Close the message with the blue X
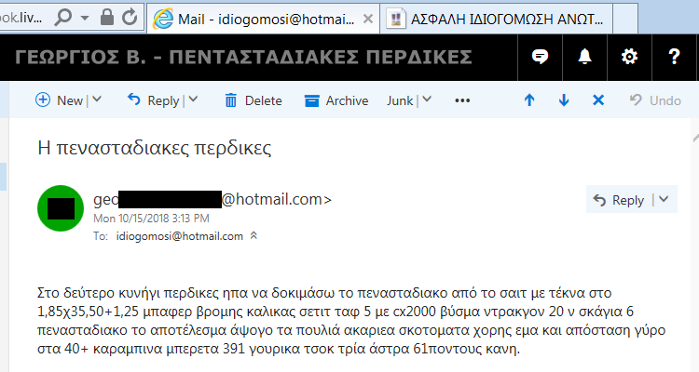This screenshot has height=372, width=699. click(598, 100)
